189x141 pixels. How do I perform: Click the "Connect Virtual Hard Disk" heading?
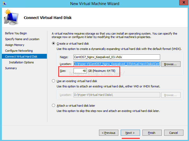click(48, 18)
